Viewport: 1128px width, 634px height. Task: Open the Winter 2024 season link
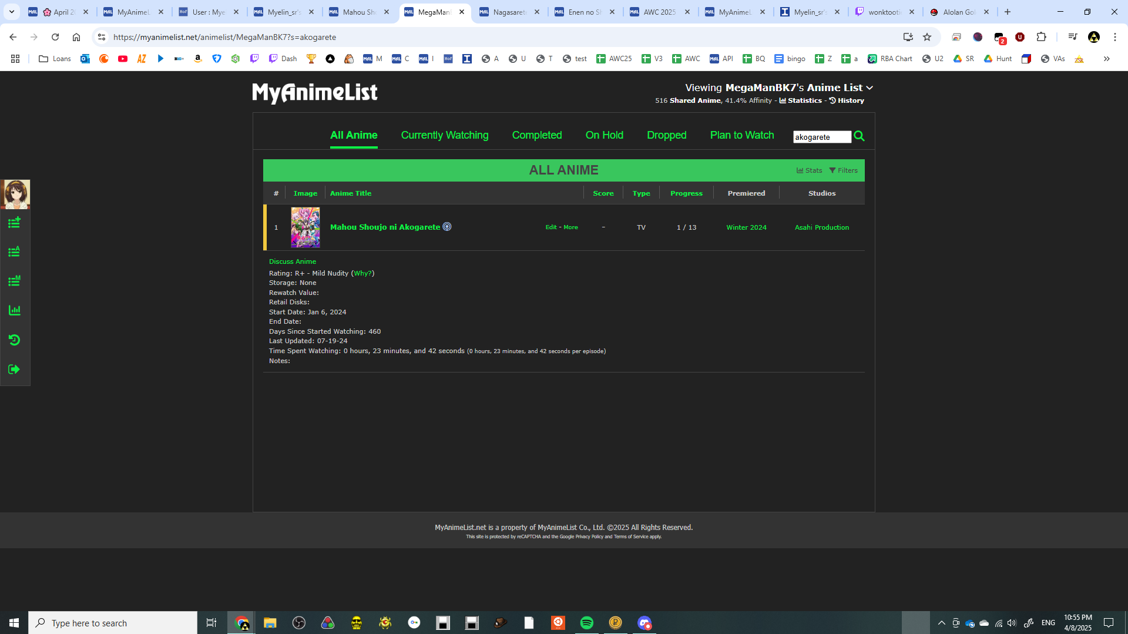coord(746,227)
